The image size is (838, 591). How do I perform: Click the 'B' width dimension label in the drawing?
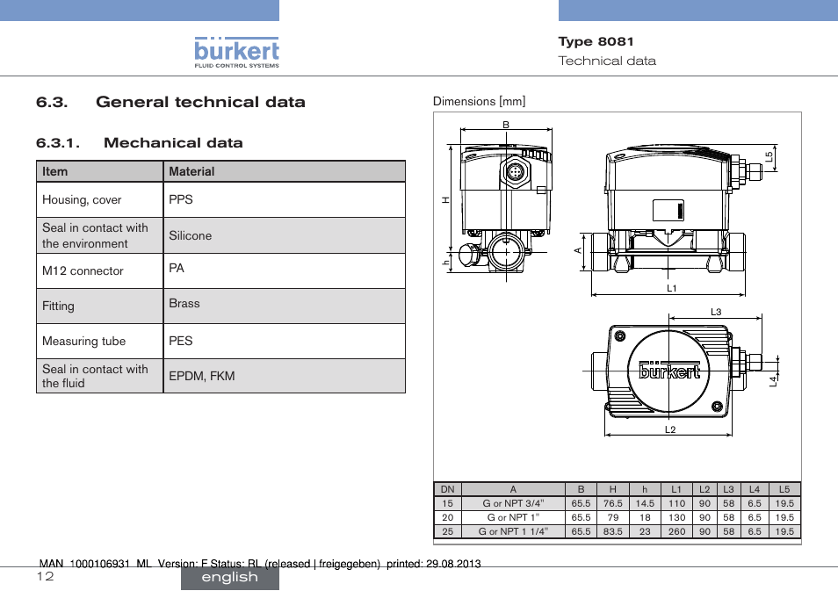[506, 125]
